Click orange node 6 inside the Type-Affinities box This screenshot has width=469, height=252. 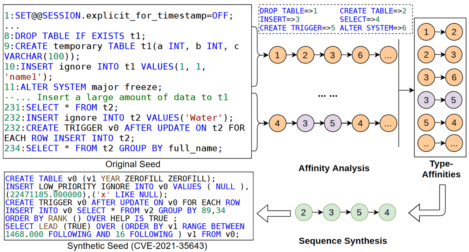454,77
